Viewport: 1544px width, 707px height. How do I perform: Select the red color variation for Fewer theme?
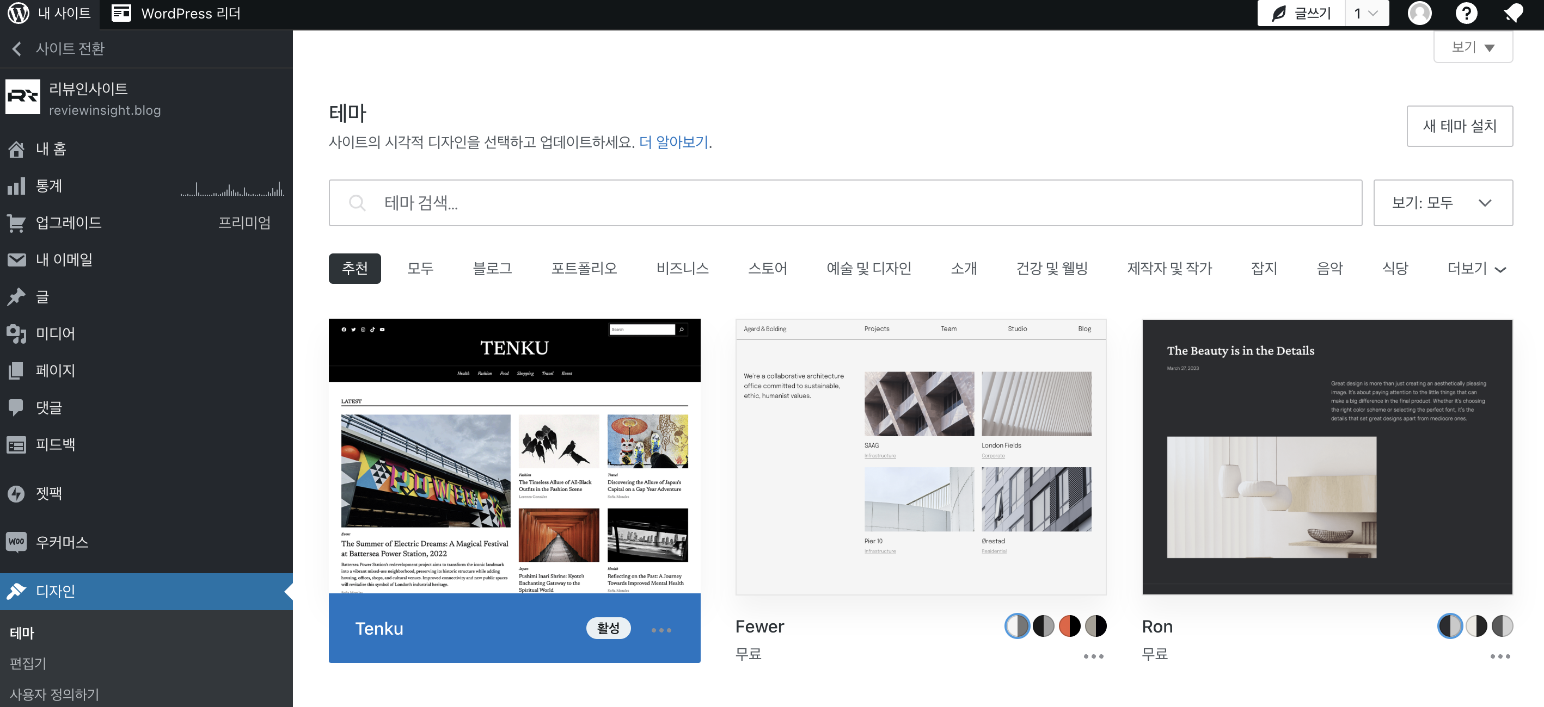point(1070,625)
